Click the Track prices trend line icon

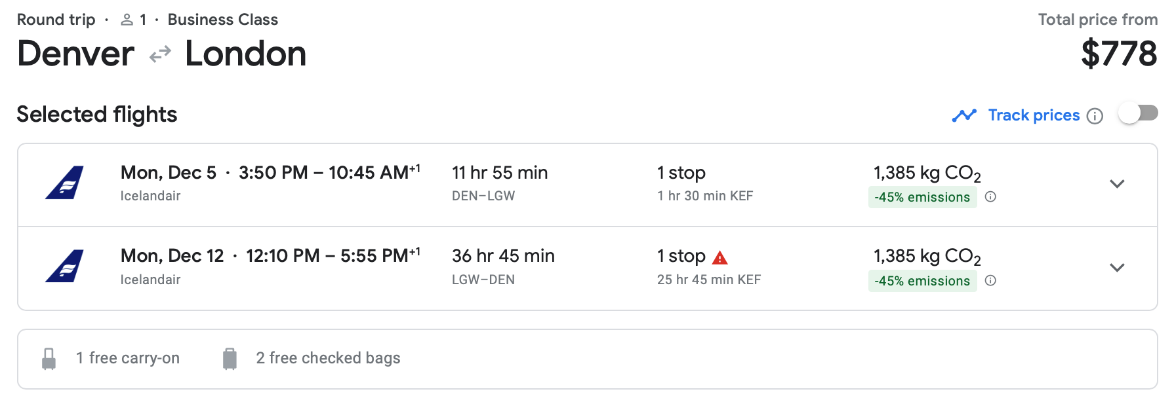coord(964,116)
